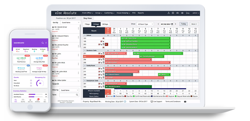Select the 7 Days view tab
250x121 pixels.
[x=87, y=24]
